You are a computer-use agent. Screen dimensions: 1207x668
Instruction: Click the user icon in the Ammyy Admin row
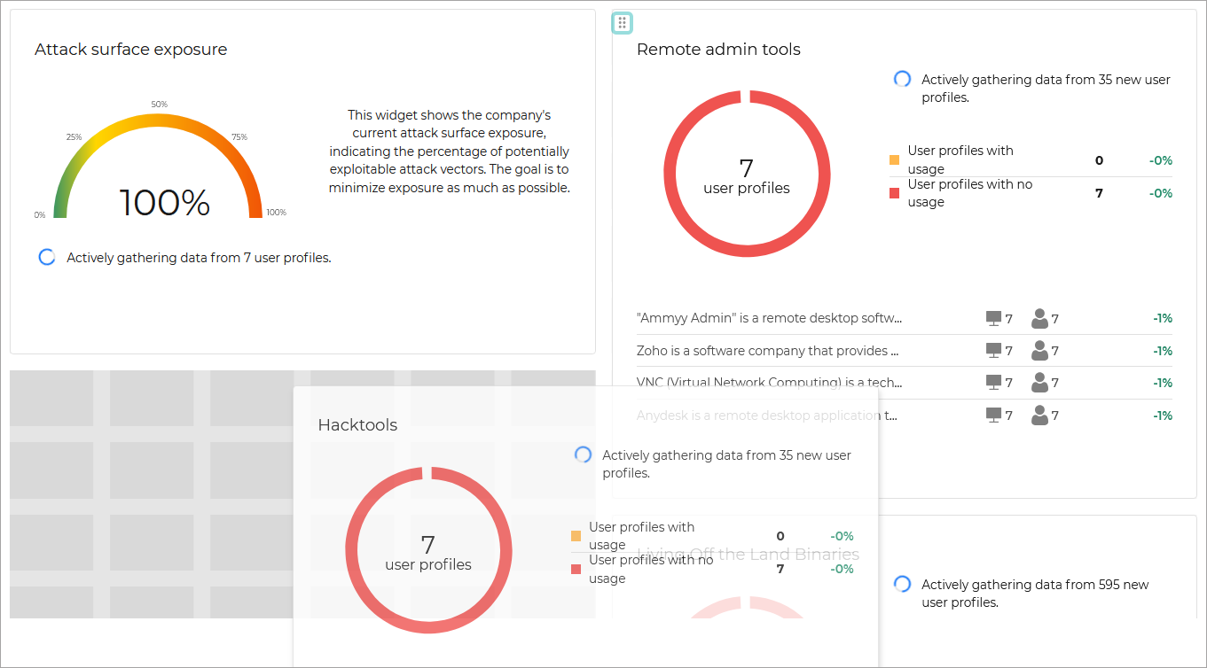1039,318
